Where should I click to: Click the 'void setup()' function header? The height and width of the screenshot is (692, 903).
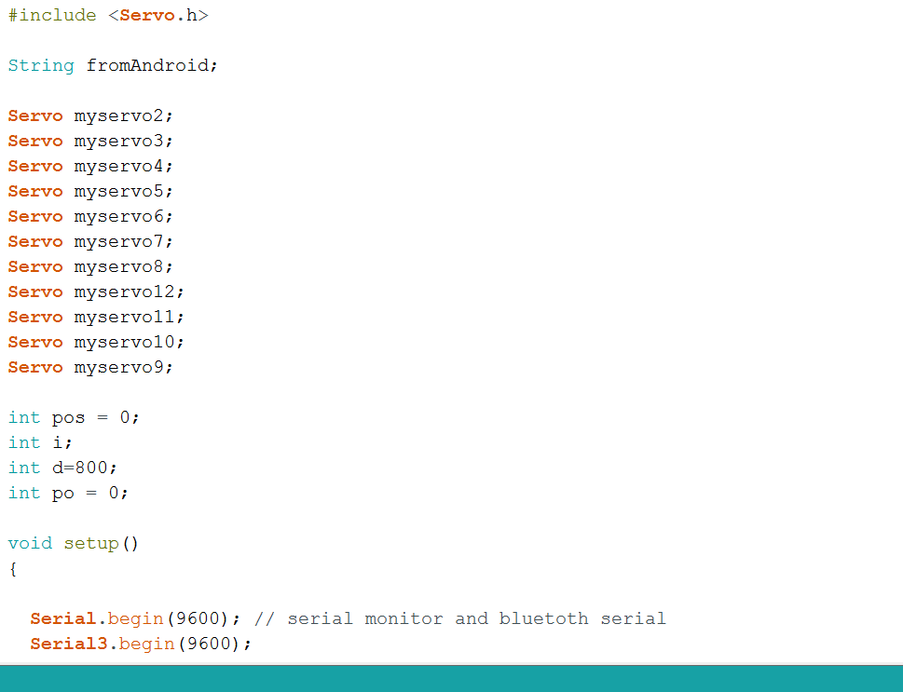pyautogui.click(x=73, y=544)
